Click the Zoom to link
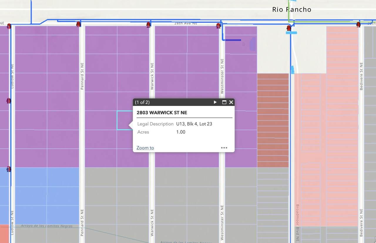The height and width of the screenshot is (243, 376). pyautogui.click(x=145, y=148)
